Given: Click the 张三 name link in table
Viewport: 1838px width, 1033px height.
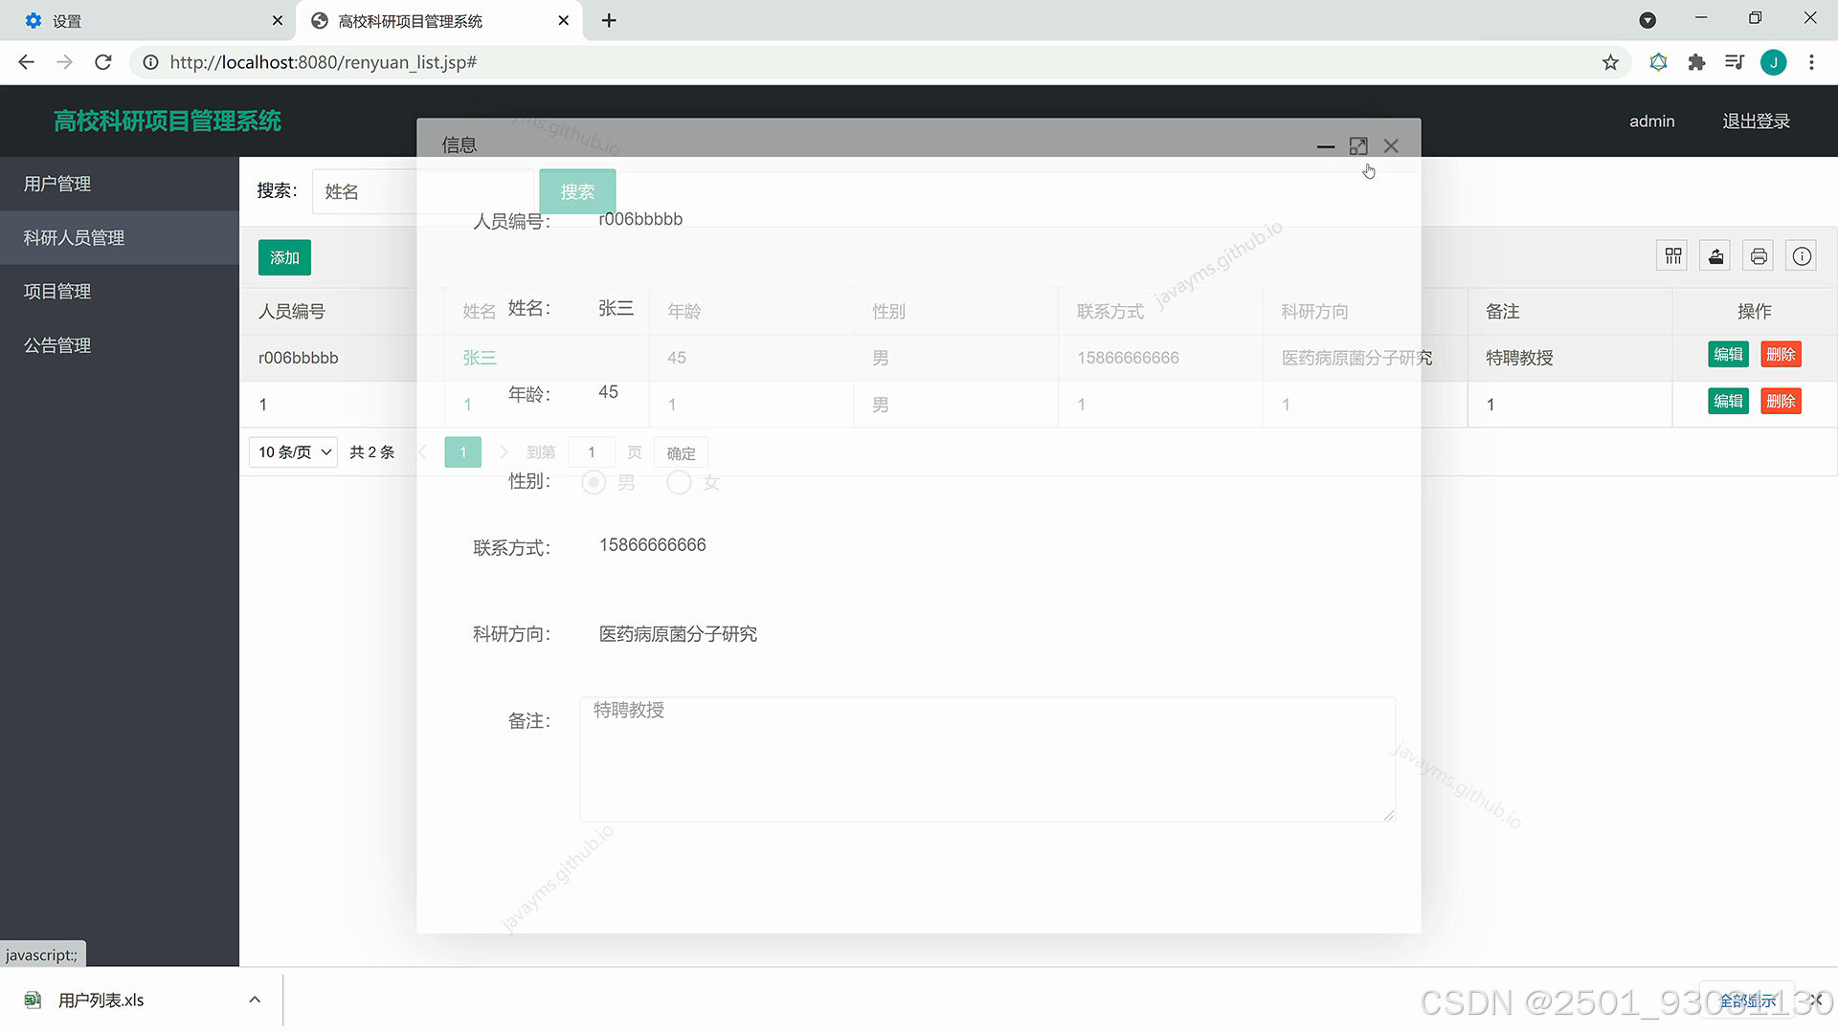Looking at the screenshot, I should click(480, 358).
